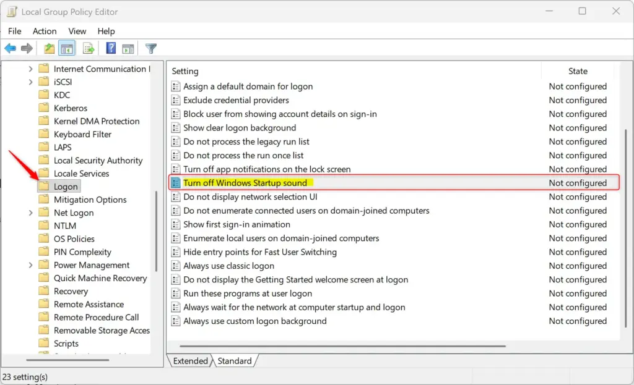
Task: Expand the Net Logon tree node
Action: pos(31,213)
